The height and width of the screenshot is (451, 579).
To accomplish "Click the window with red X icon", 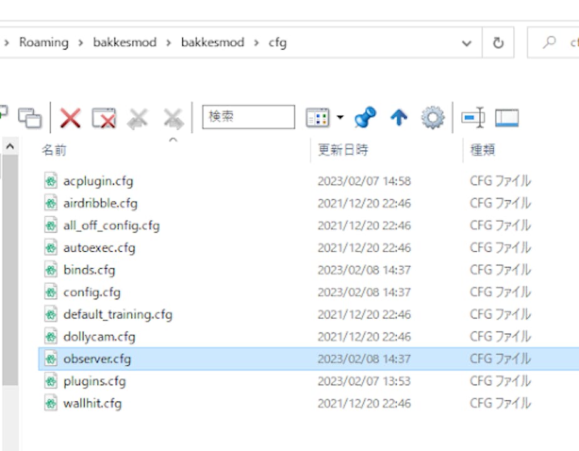I will 103,117.
